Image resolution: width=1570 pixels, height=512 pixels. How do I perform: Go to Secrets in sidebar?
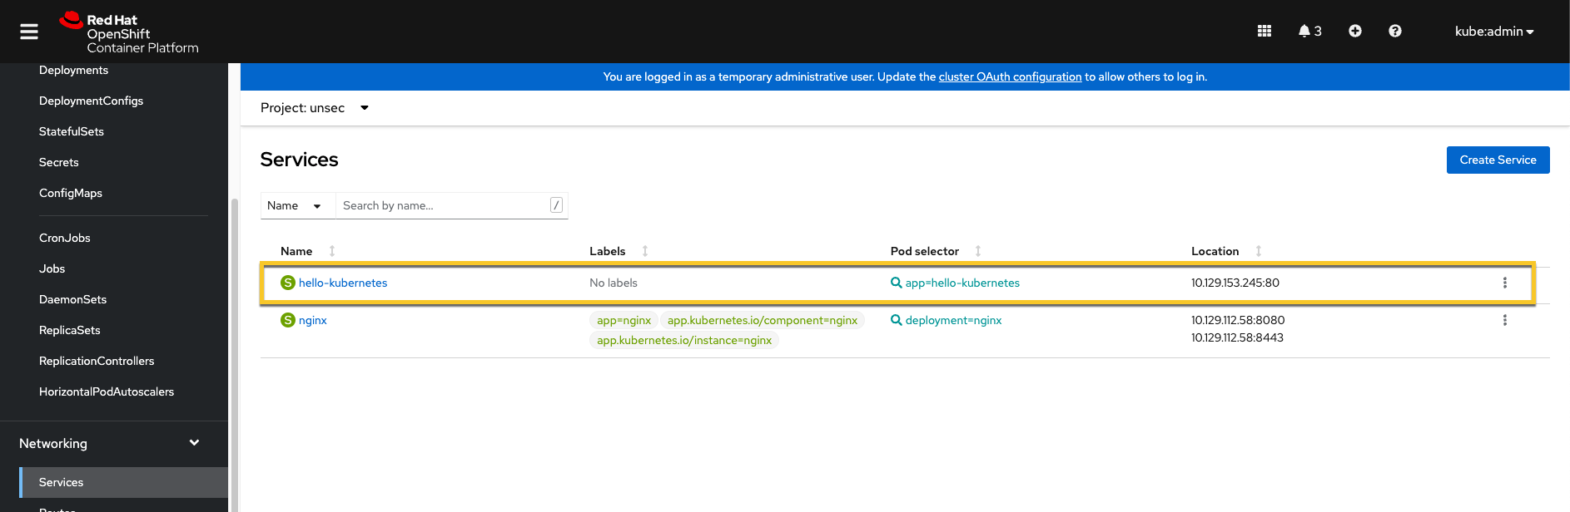click(58, 162)
